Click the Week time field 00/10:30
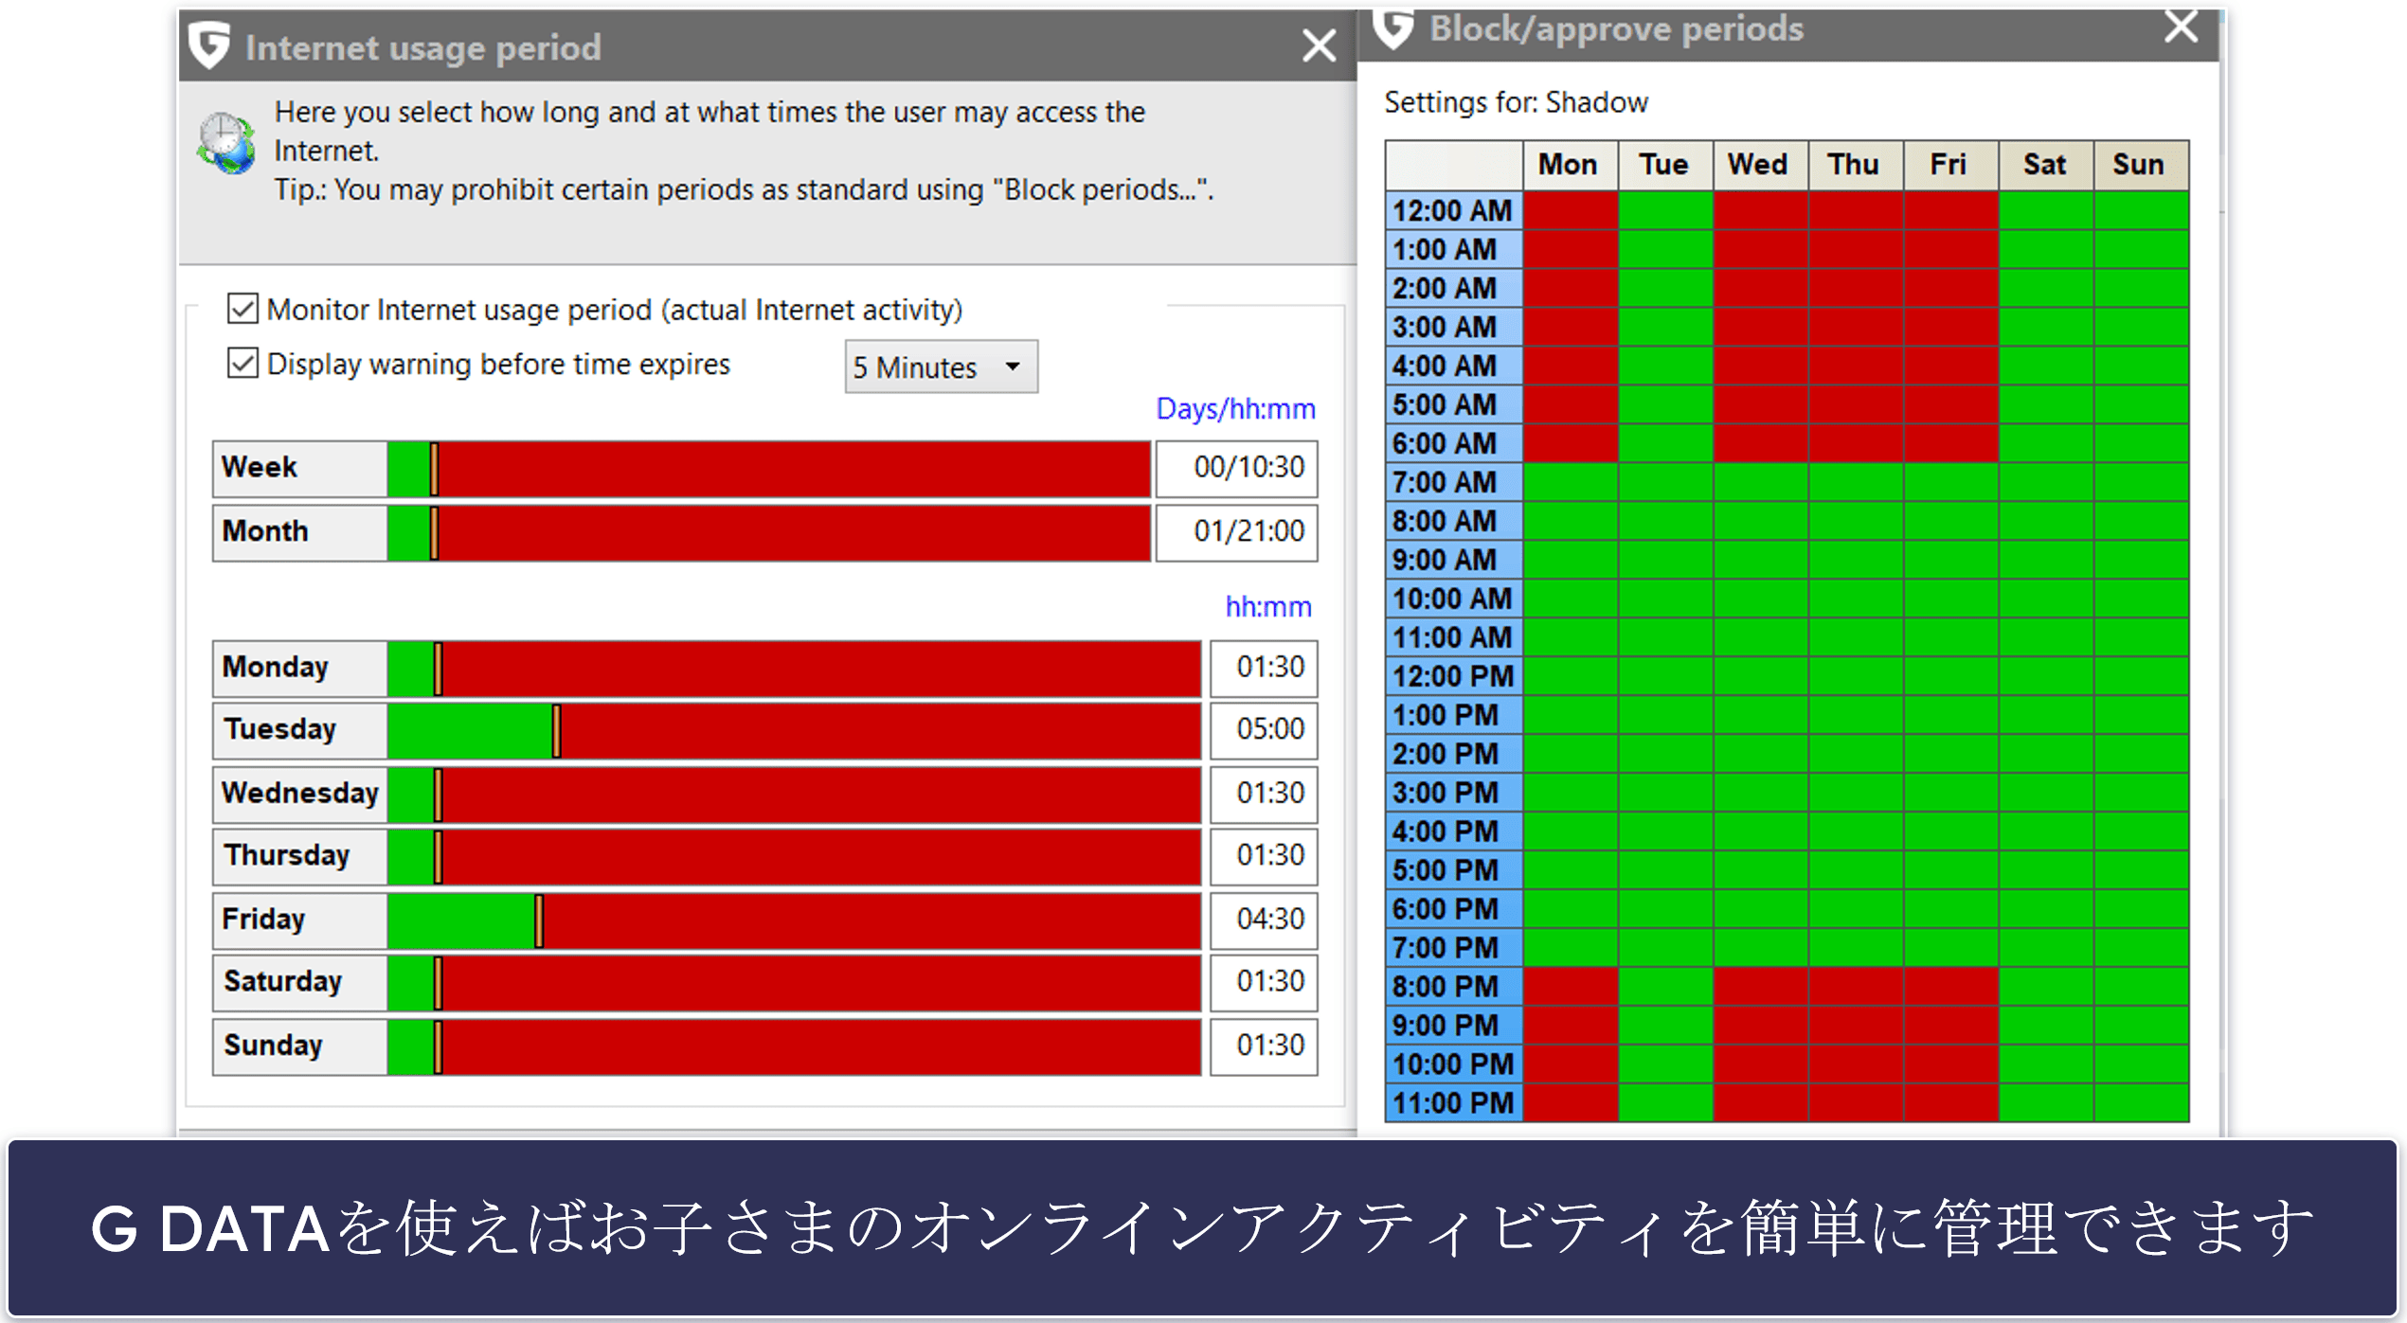This screenshot has width=2407, height=1323. click(1236, 468)
